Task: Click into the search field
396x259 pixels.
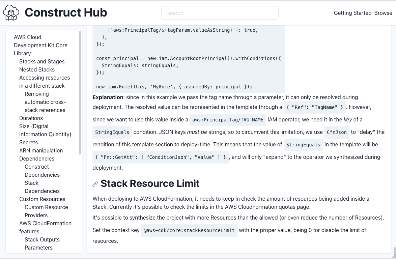Action: tap(220, 13)
